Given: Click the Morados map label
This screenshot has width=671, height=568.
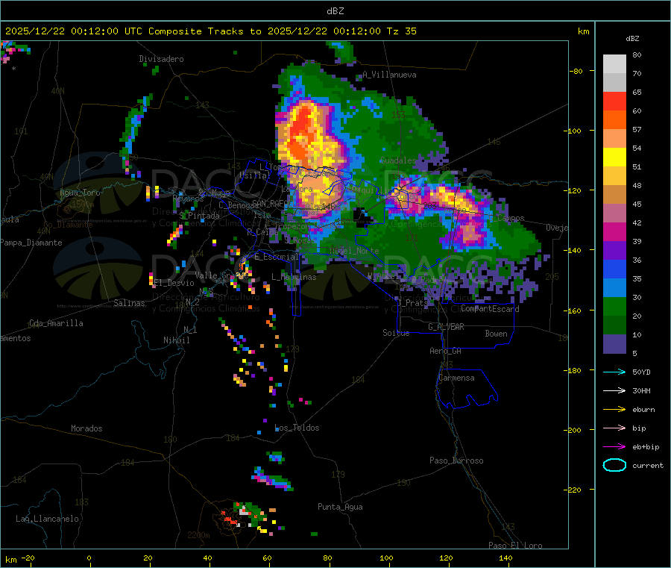Looking at the screenshot, I should [86, 428].
